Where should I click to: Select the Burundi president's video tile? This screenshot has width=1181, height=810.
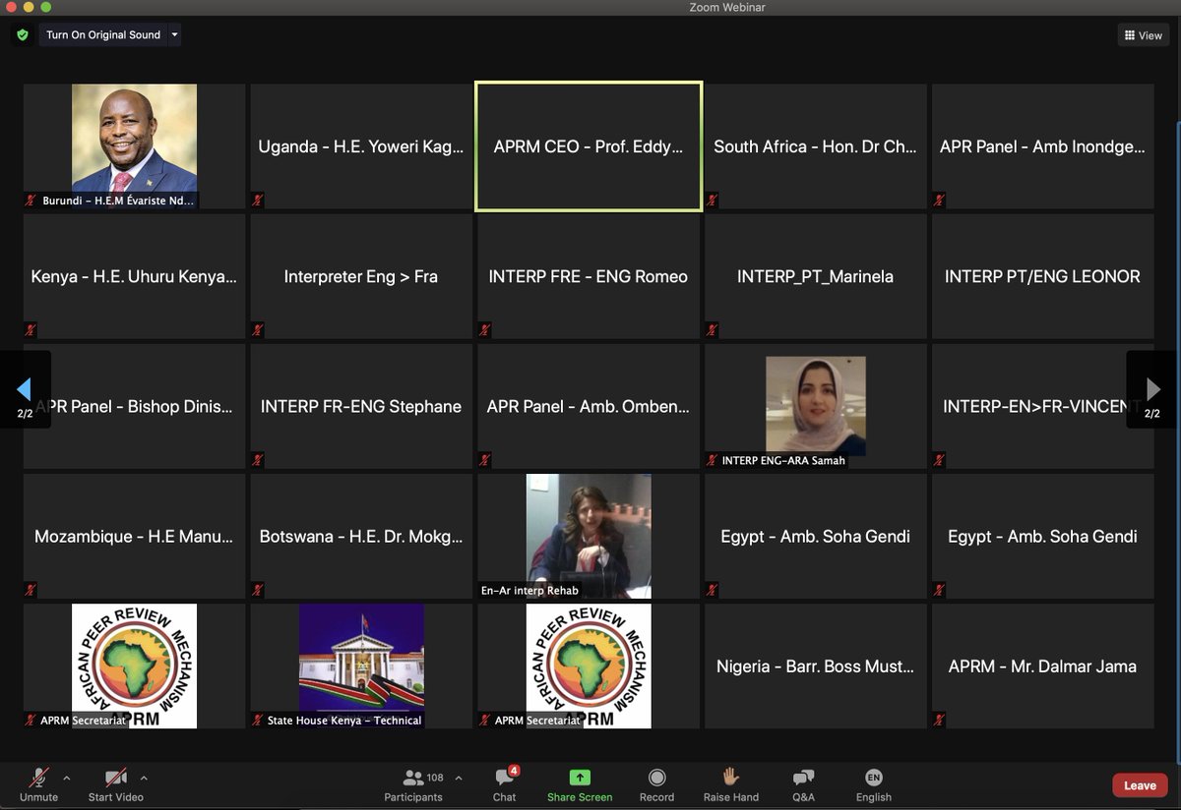(x=134, y=145)
